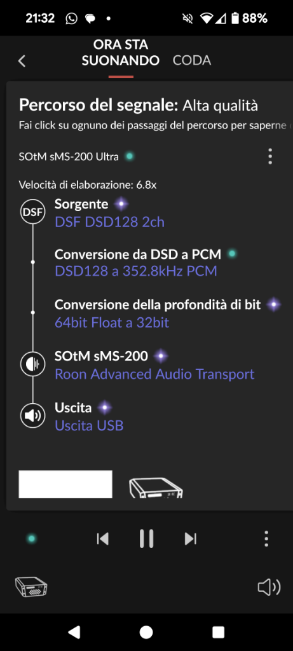The width and height of the screenshot is (293, 651).
Task: Open DSF DSD128 2ch source details
Action: (109, 222)
